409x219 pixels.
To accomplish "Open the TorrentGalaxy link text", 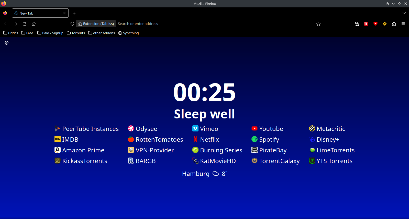I will point(279,161).
